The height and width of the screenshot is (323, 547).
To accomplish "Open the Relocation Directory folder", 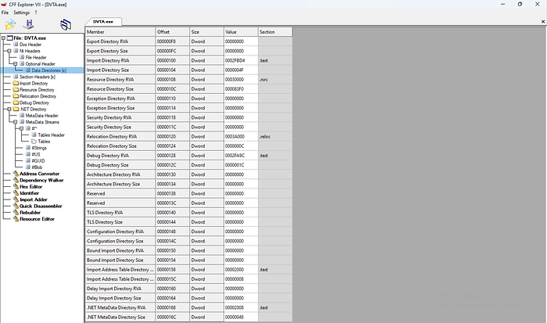I will (x=38, y=96).
